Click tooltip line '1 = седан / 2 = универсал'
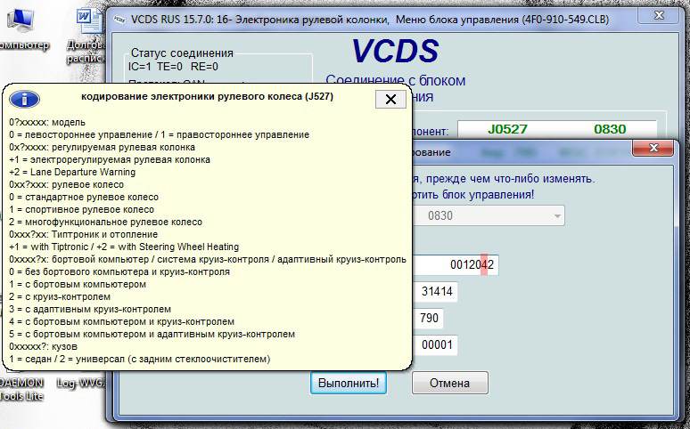Screen dimensions: 690x429 [x=139, y=359]
